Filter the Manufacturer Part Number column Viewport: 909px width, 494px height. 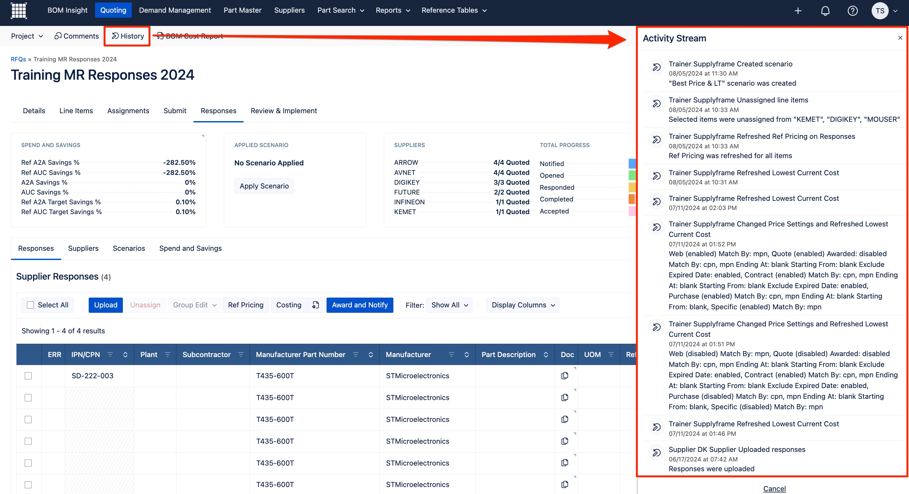[356, 355]
